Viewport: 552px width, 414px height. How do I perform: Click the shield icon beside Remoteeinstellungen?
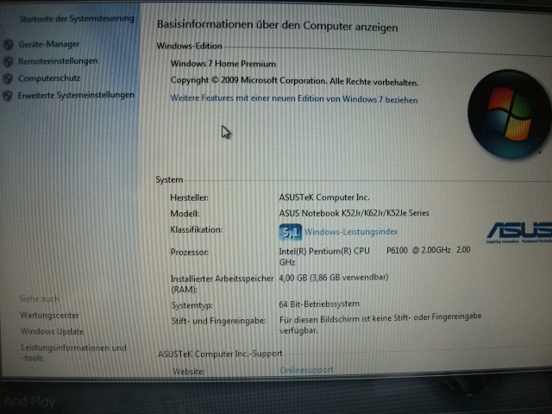click(8, 61)
